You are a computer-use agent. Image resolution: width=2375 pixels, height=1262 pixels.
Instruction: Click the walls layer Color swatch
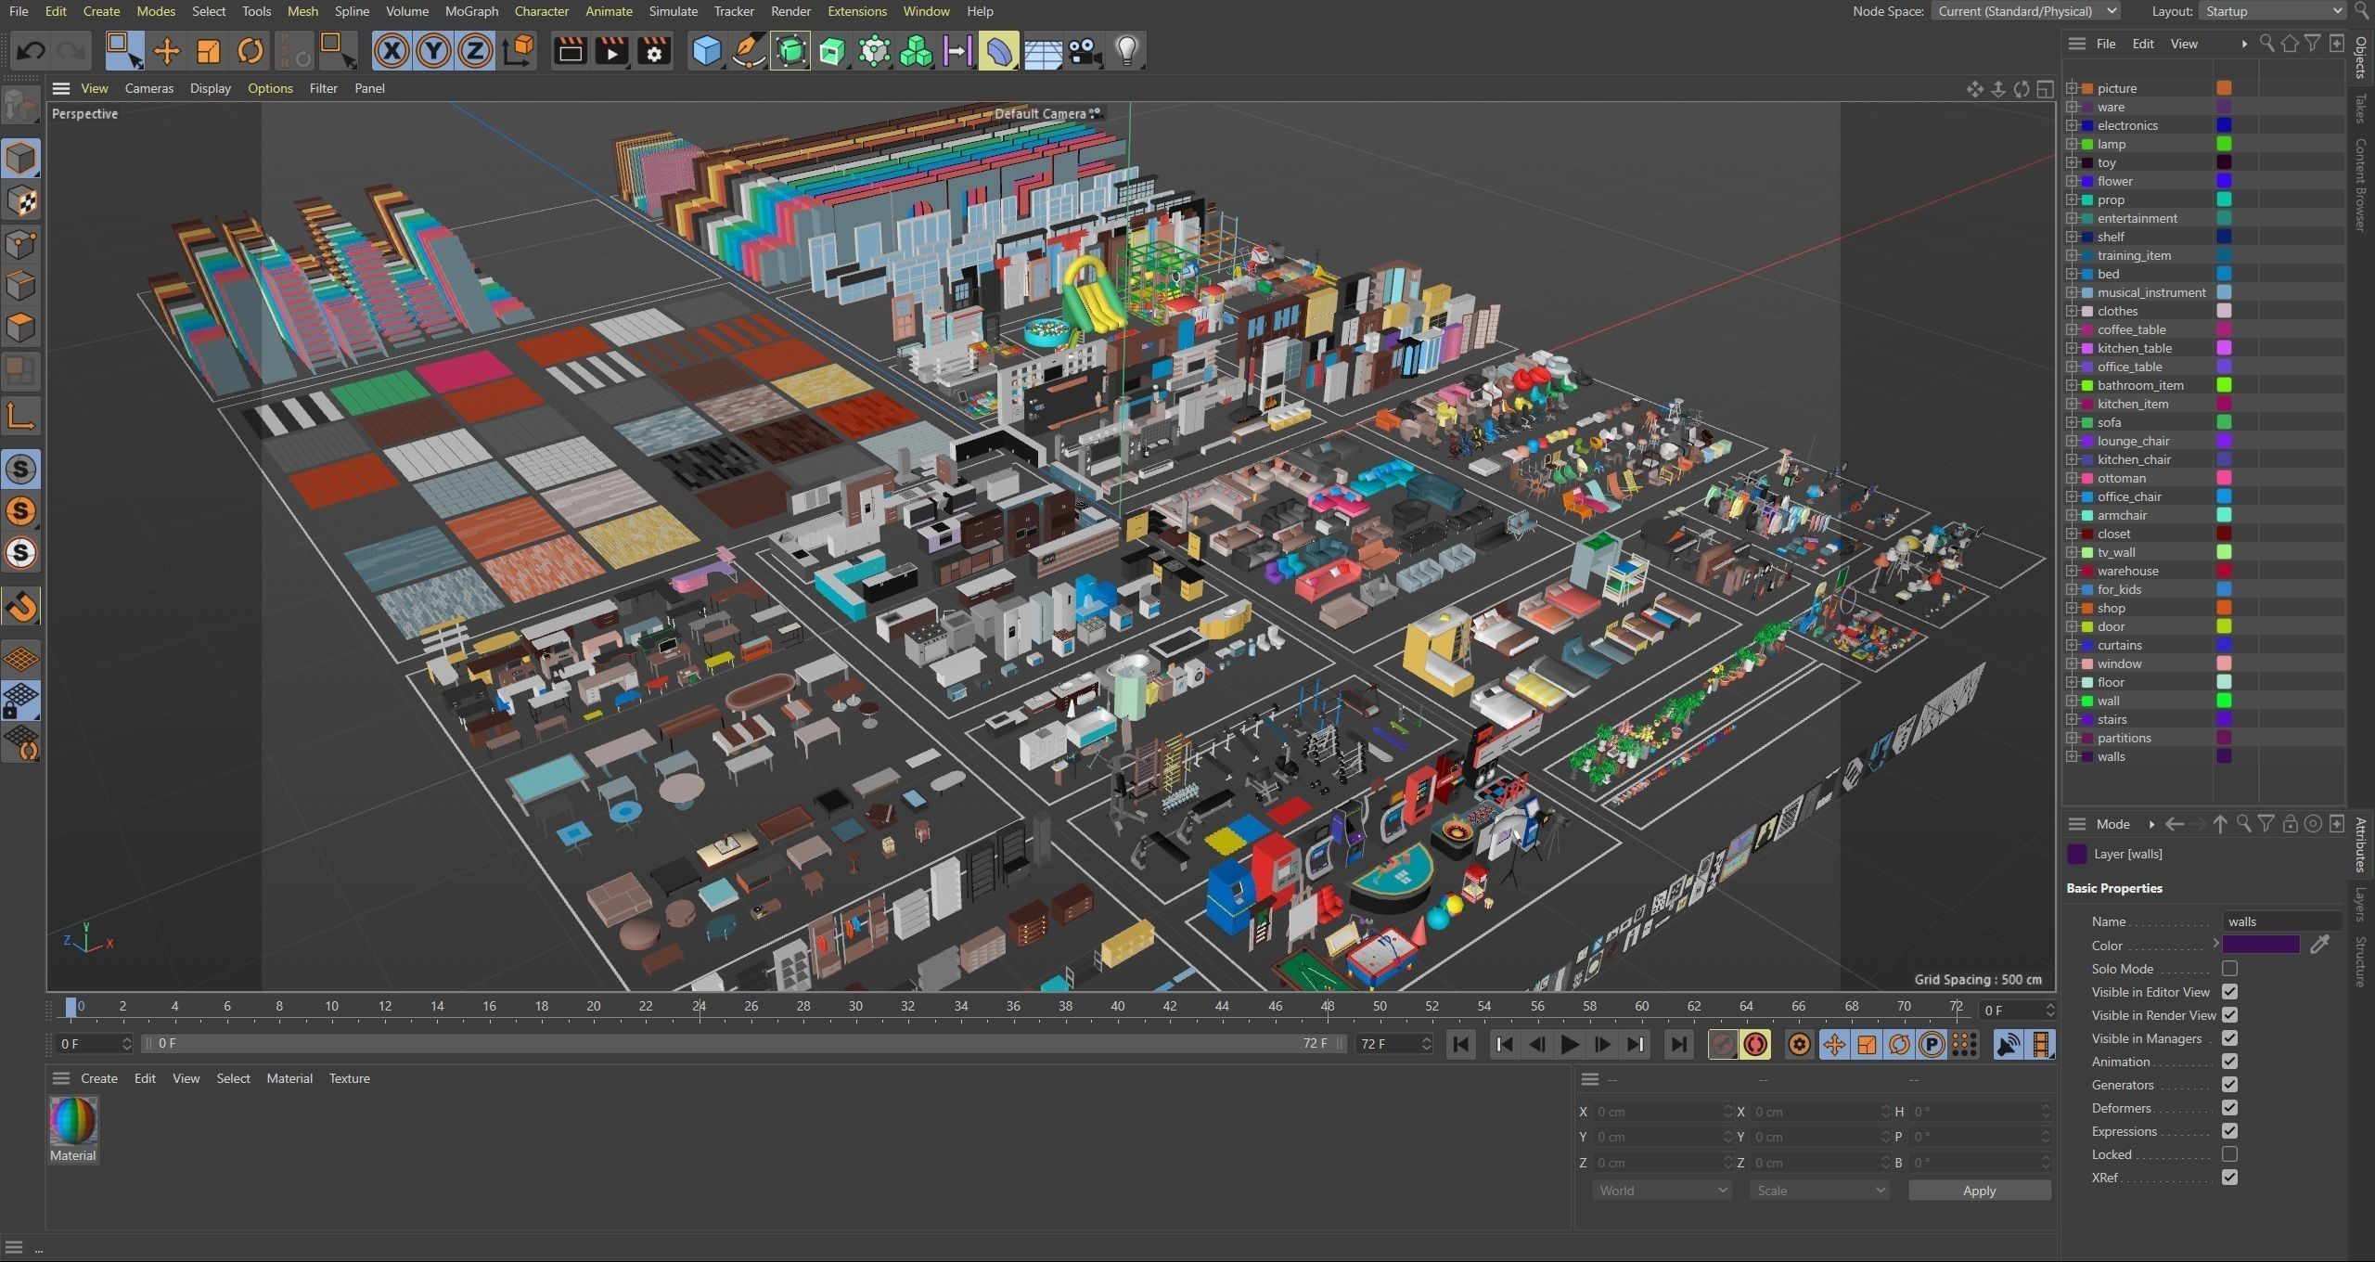(2260, 946)
